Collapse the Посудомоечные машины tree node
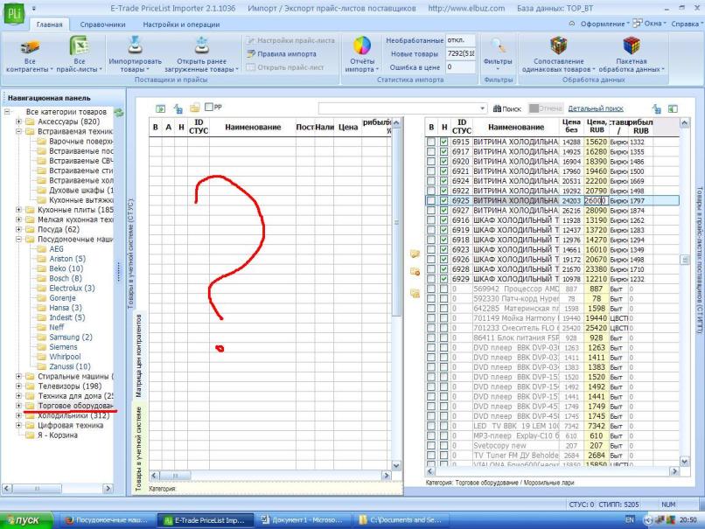The image size is (705, 529). (x=18, y=239)
